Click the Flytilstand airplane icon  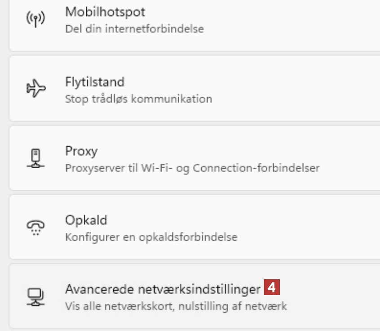click(x=36, y=89)
